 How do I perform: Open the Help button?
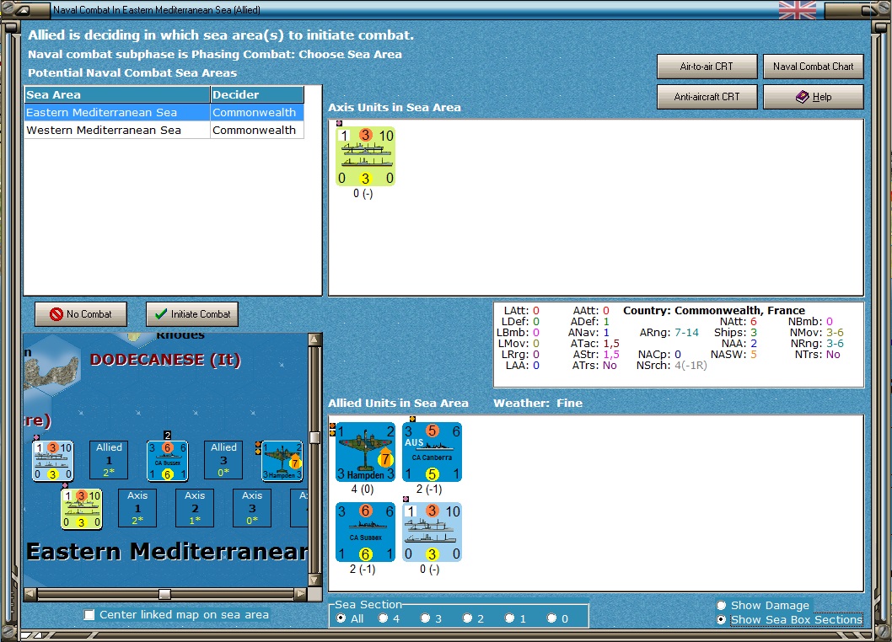[813, 97]
